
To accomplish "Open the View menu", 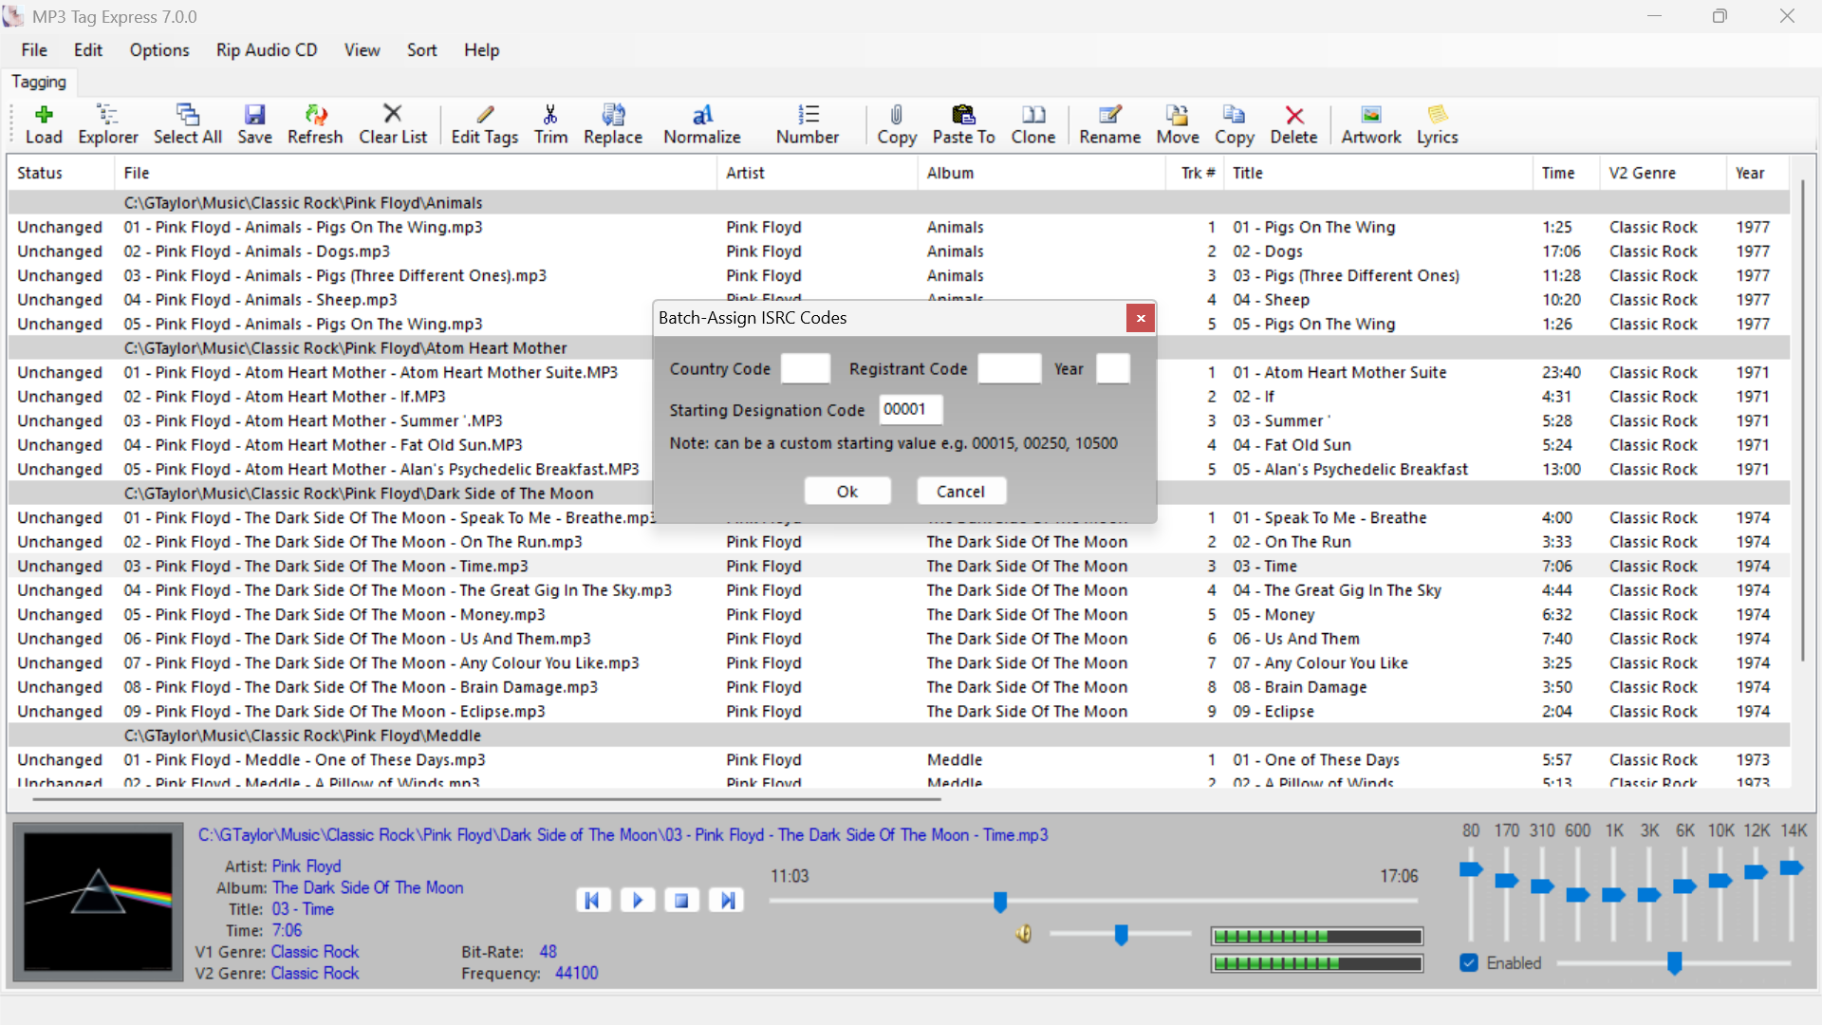I will (362, 50).
